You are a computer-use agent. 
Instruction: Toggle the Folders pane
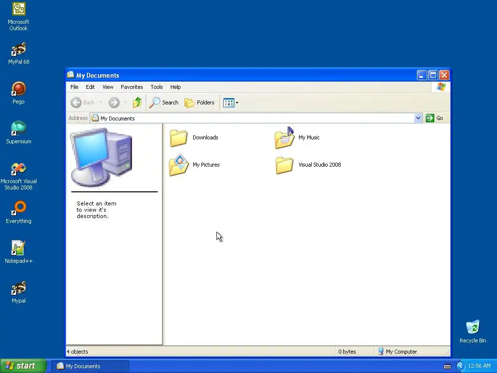[199, 102]
